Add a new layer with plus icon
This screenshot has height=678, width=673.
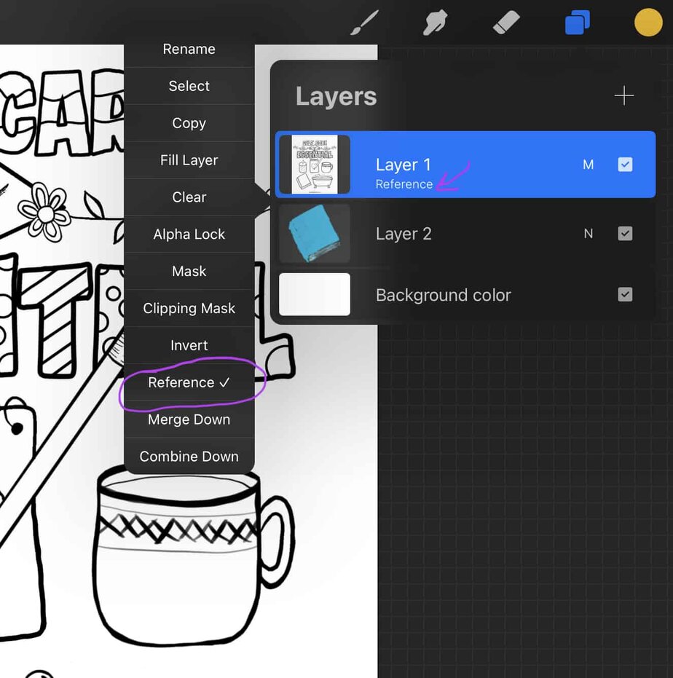tap(623, 96)
